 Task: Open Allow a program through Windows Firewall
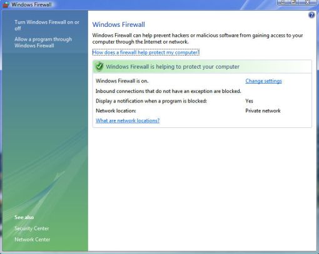coord(43,42)
